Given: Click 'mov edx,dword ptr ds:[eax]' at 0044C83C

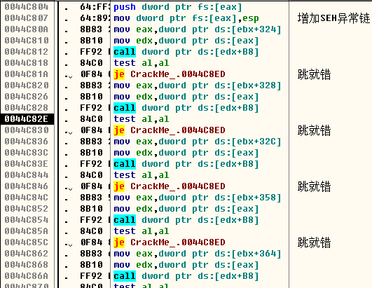Looking at the screenshot, I should [x=186, y=153].
